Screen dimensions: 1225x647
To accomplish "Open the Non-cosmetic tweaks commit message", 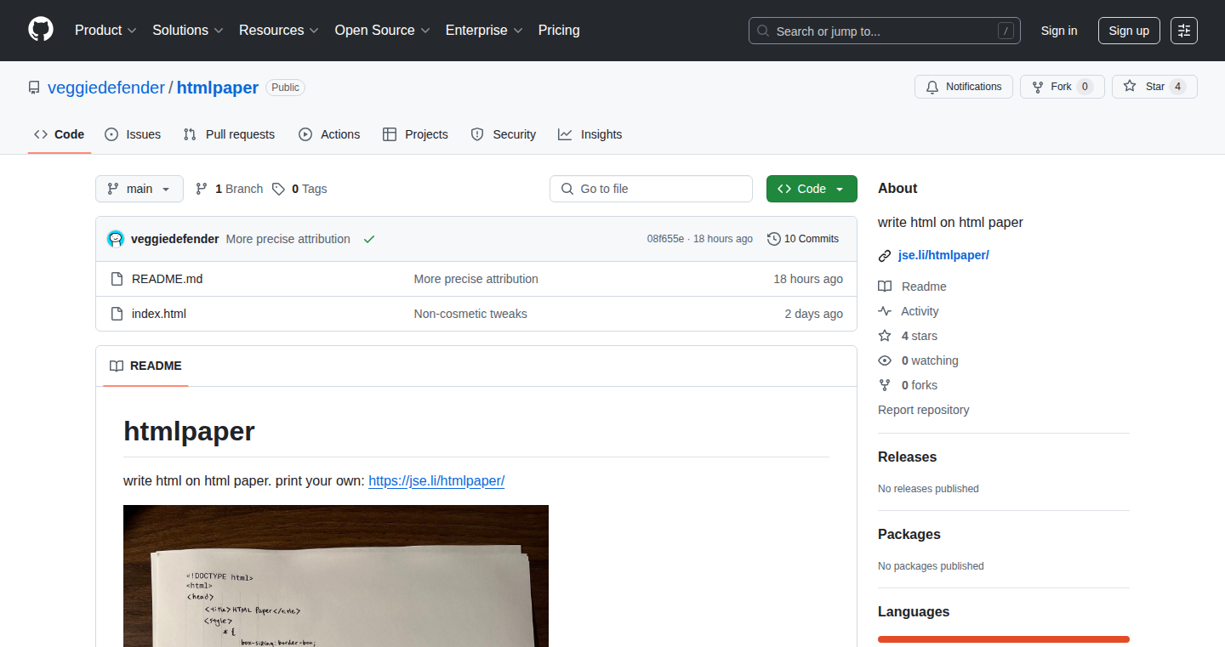I will coord(470,314).
